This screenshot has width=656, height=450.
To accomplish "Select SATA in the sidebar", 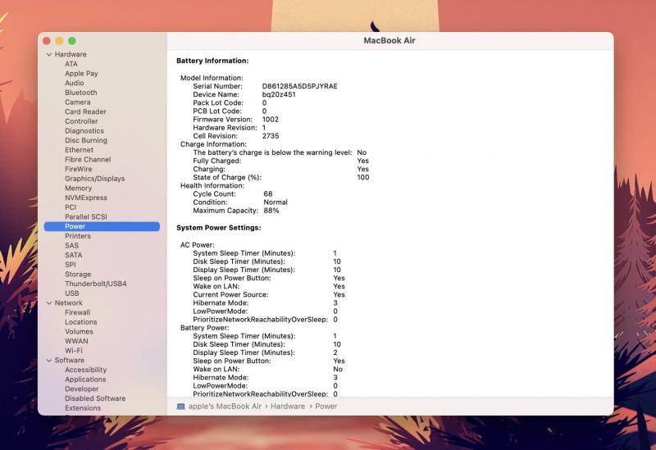I will (73, 255).
